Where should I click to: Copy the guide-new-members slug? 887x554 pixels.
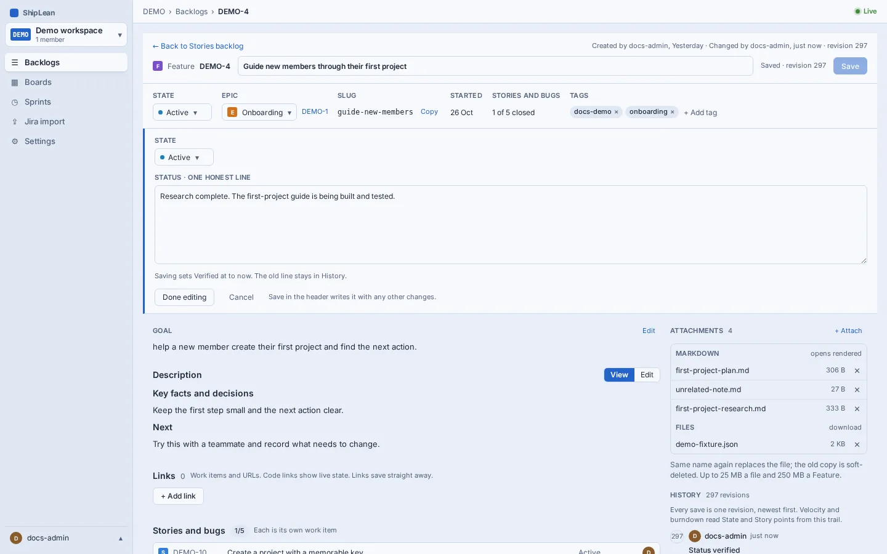[x=429, y=111]
